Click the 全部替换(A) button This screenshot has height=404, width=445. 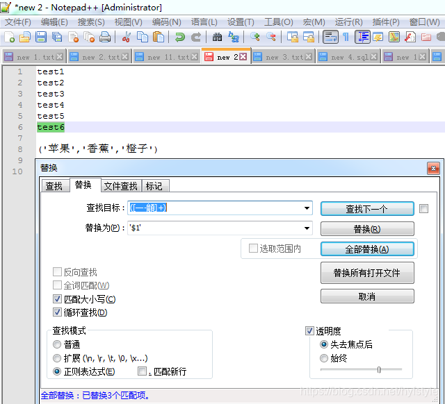[367, 249]
